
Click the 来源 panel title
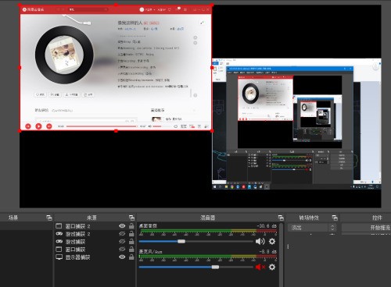pyautogui.click(x=91, y=218)
